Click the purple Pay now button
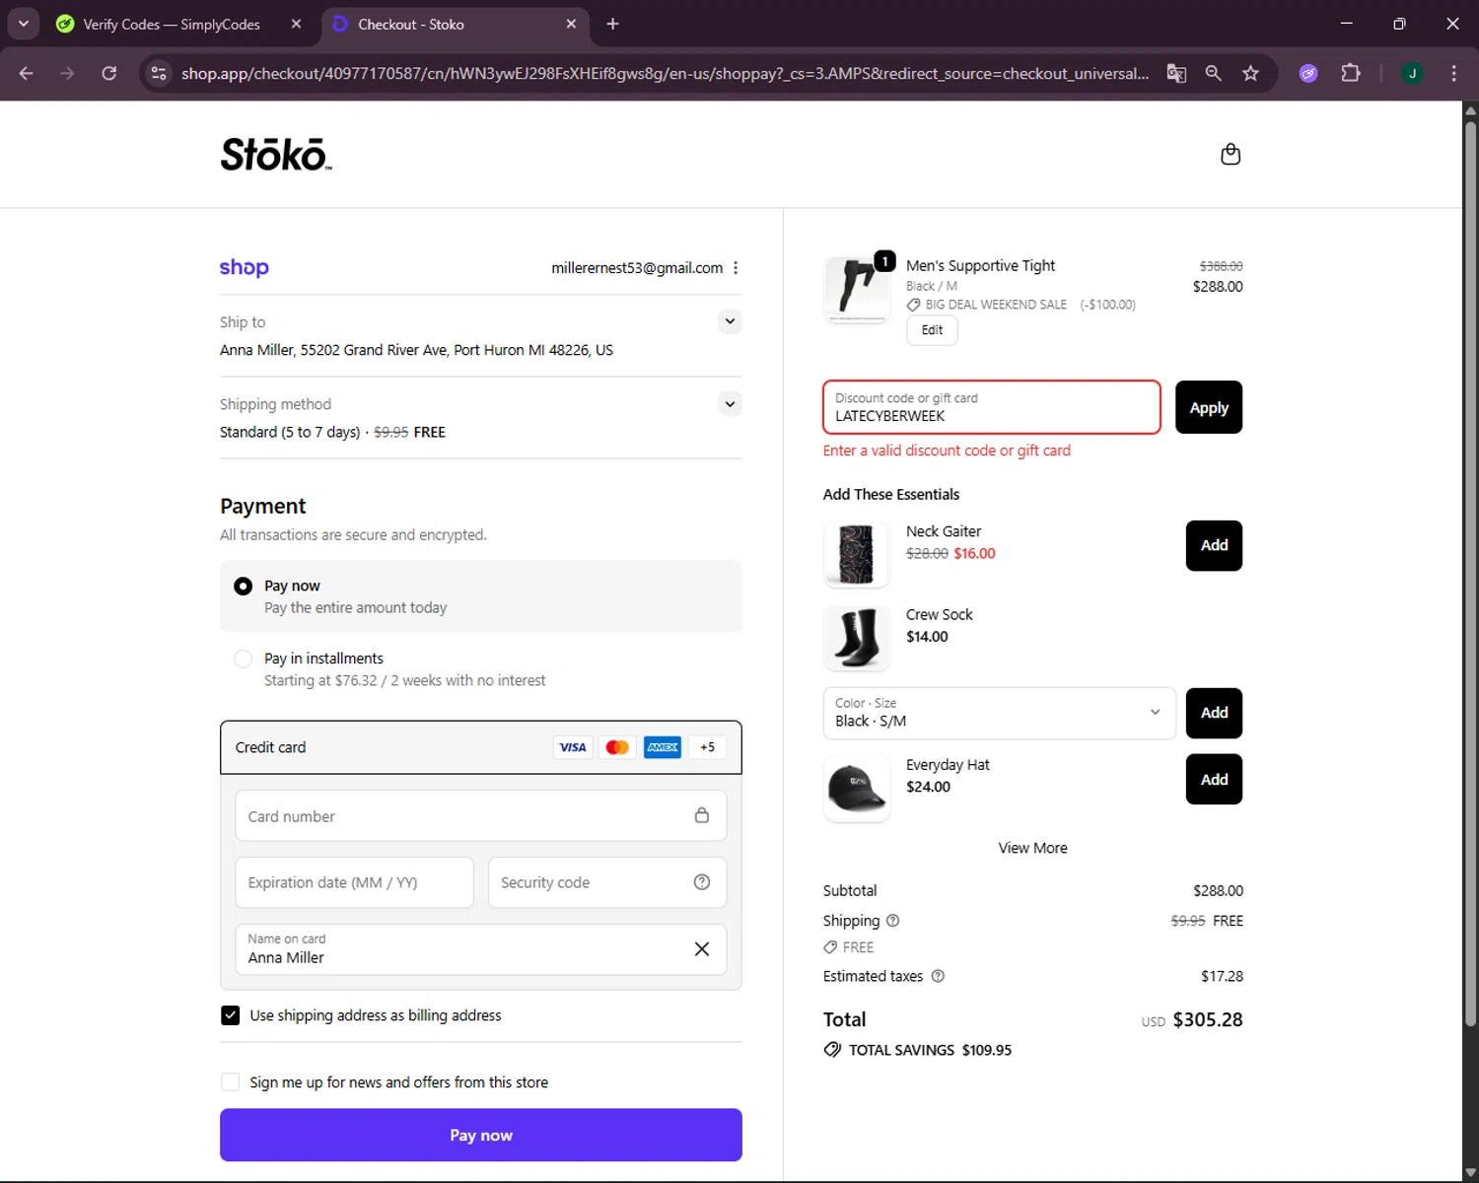This screenshot has width=1479, height=1183. [x=481, y=1135]
